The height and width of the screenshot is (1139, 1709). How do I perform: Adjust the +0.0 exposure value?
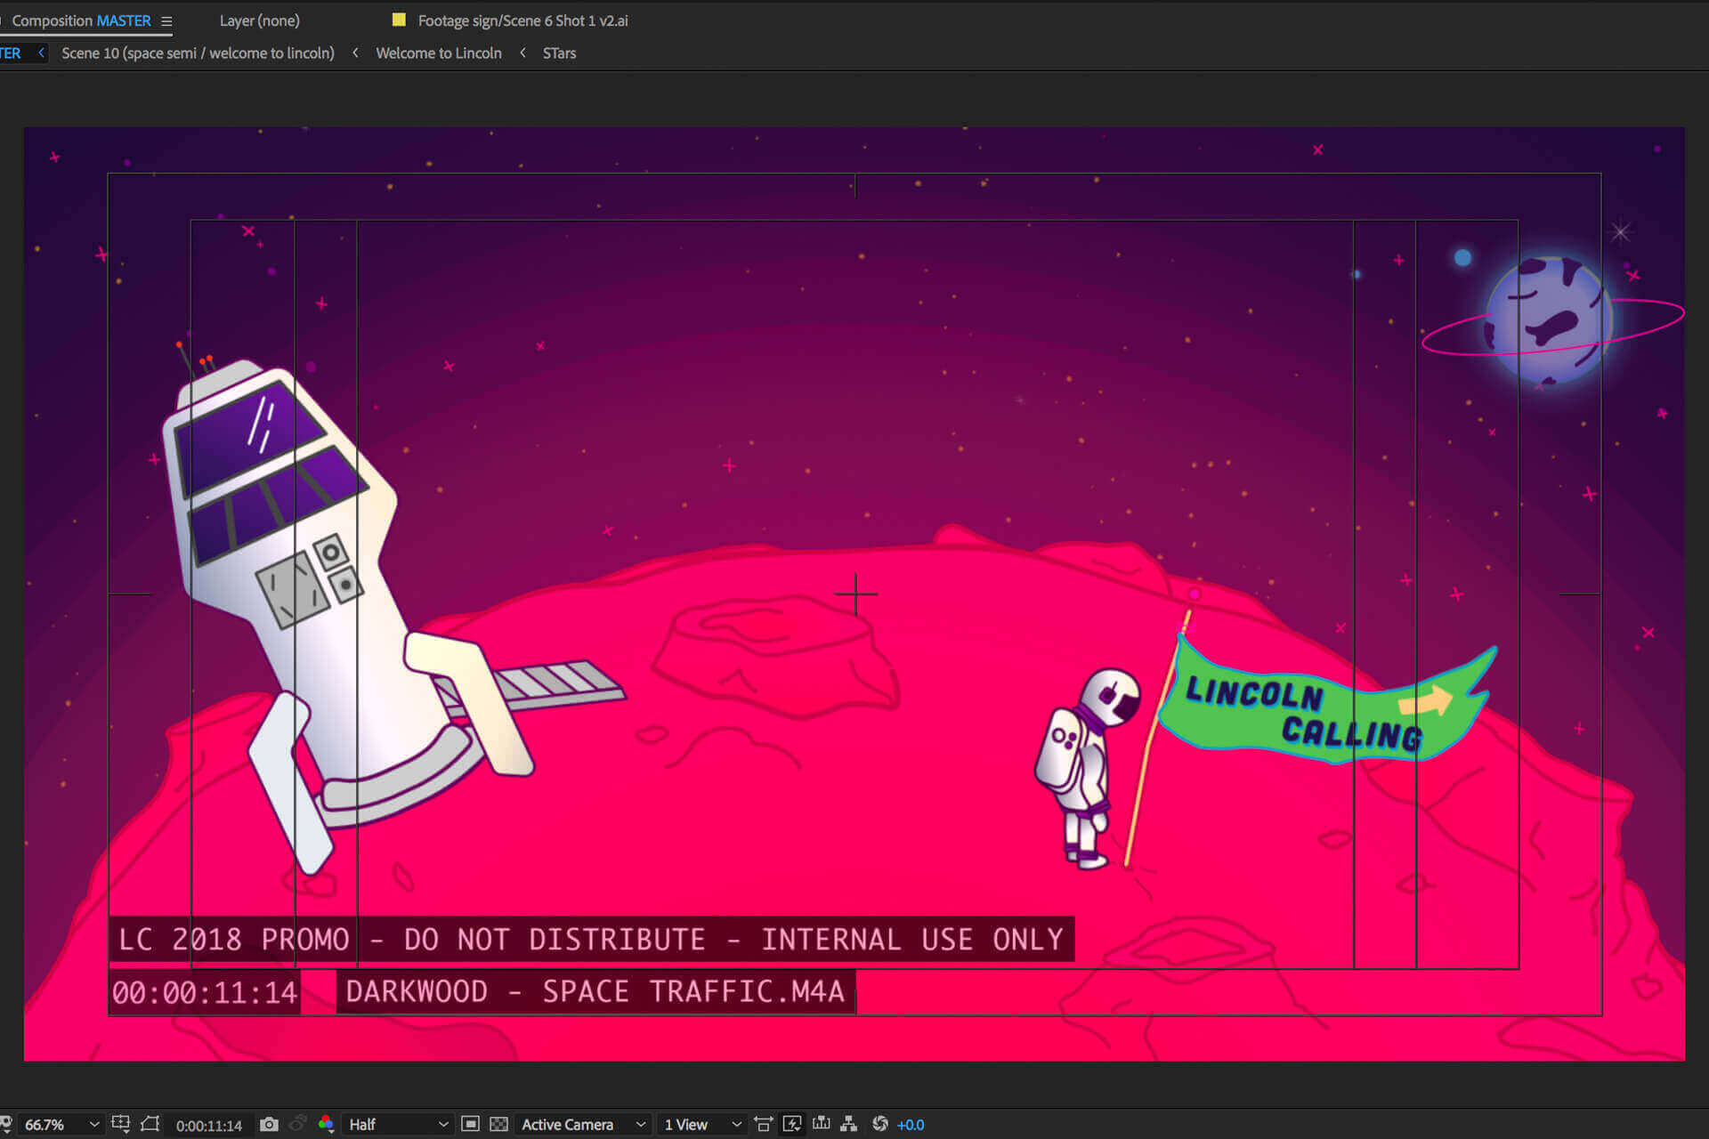tap(911, 1126)
